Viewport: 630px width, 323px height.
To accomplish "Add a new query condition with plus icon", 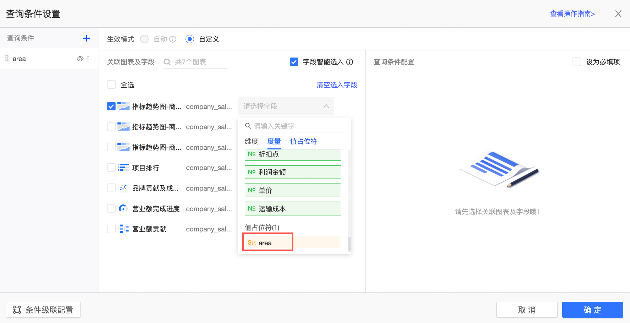I will tap(87, 38).
